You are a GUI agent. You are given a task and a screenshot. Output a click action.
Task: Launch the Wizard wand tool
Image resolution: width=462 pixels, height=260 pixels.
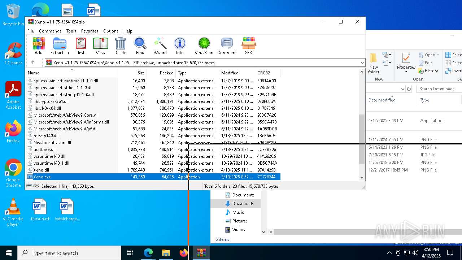(x=160, y=46)
